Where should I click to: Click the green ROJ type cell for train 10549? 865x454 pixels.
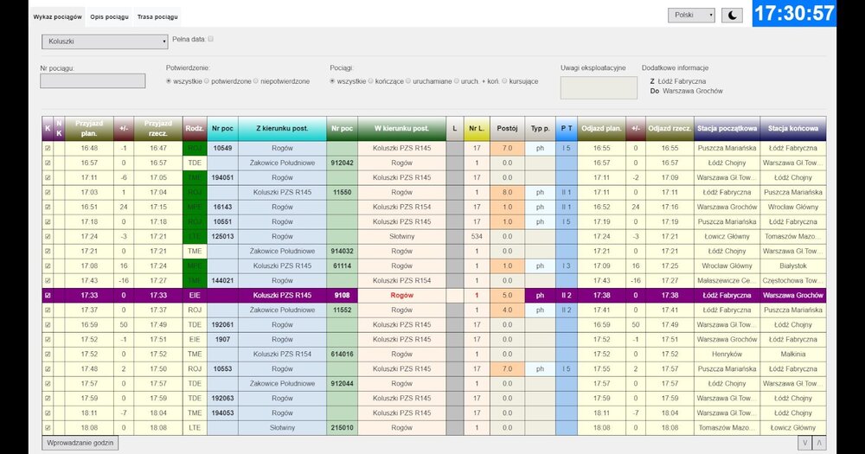pos(195,148)
